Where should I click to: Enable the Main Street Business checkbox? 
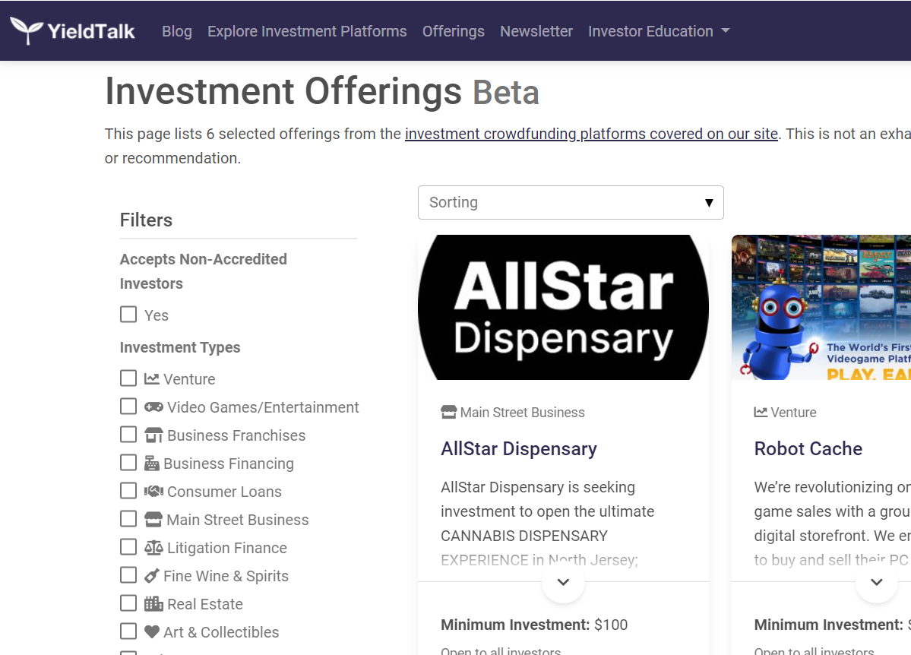[x=128, y=518]
